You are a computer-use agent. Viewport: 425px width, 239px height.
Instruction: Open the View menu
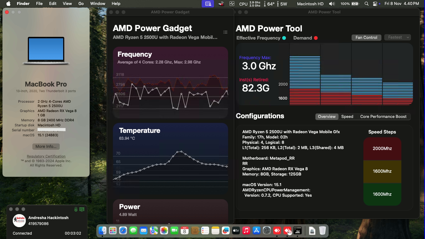tap(67, 4)
